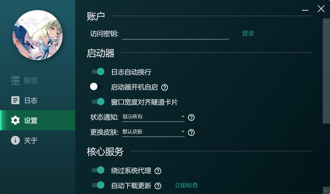Show help for 自动下载更新

[x=158, y=186]
